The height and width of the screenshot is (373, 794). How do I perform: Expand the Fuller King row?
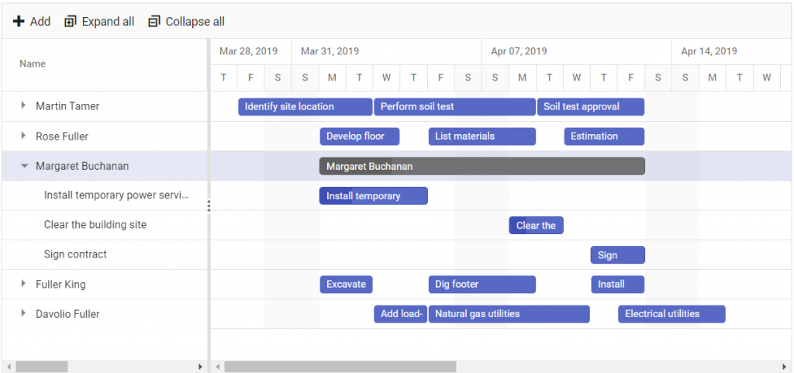[x=22, y=283]
